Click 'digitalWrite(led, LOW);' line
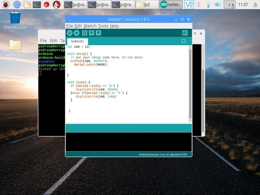This screenshot has height=195, width=260. 96,96
